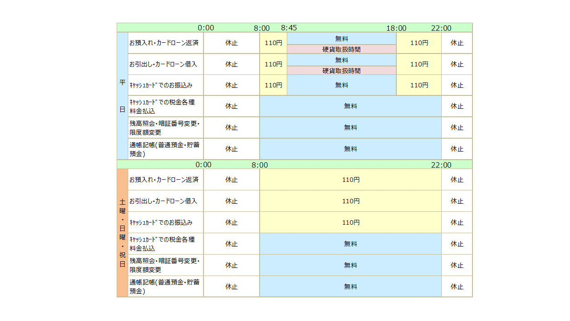Click "無料" in weekday 通帳記帳 row
This screenshot has height=321, width=570.
(x=350, y=149)
